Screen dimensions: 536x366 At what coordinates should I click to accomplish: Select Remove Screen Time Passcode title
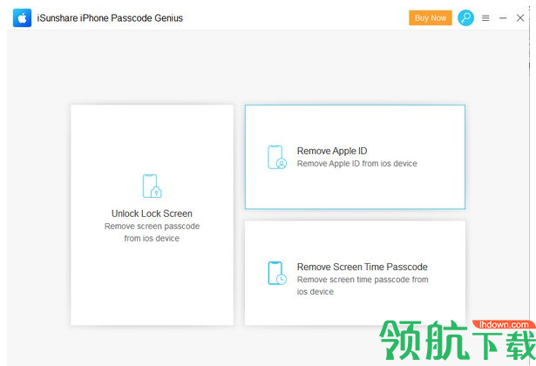tap(363, 267)
